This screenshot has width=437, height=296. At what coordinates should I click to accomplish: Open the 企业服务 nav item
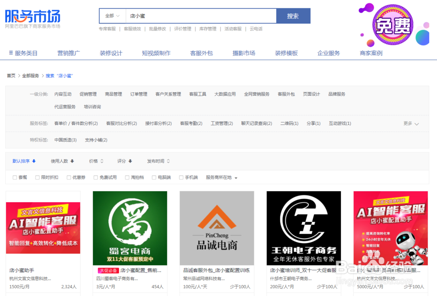(329, 53)
